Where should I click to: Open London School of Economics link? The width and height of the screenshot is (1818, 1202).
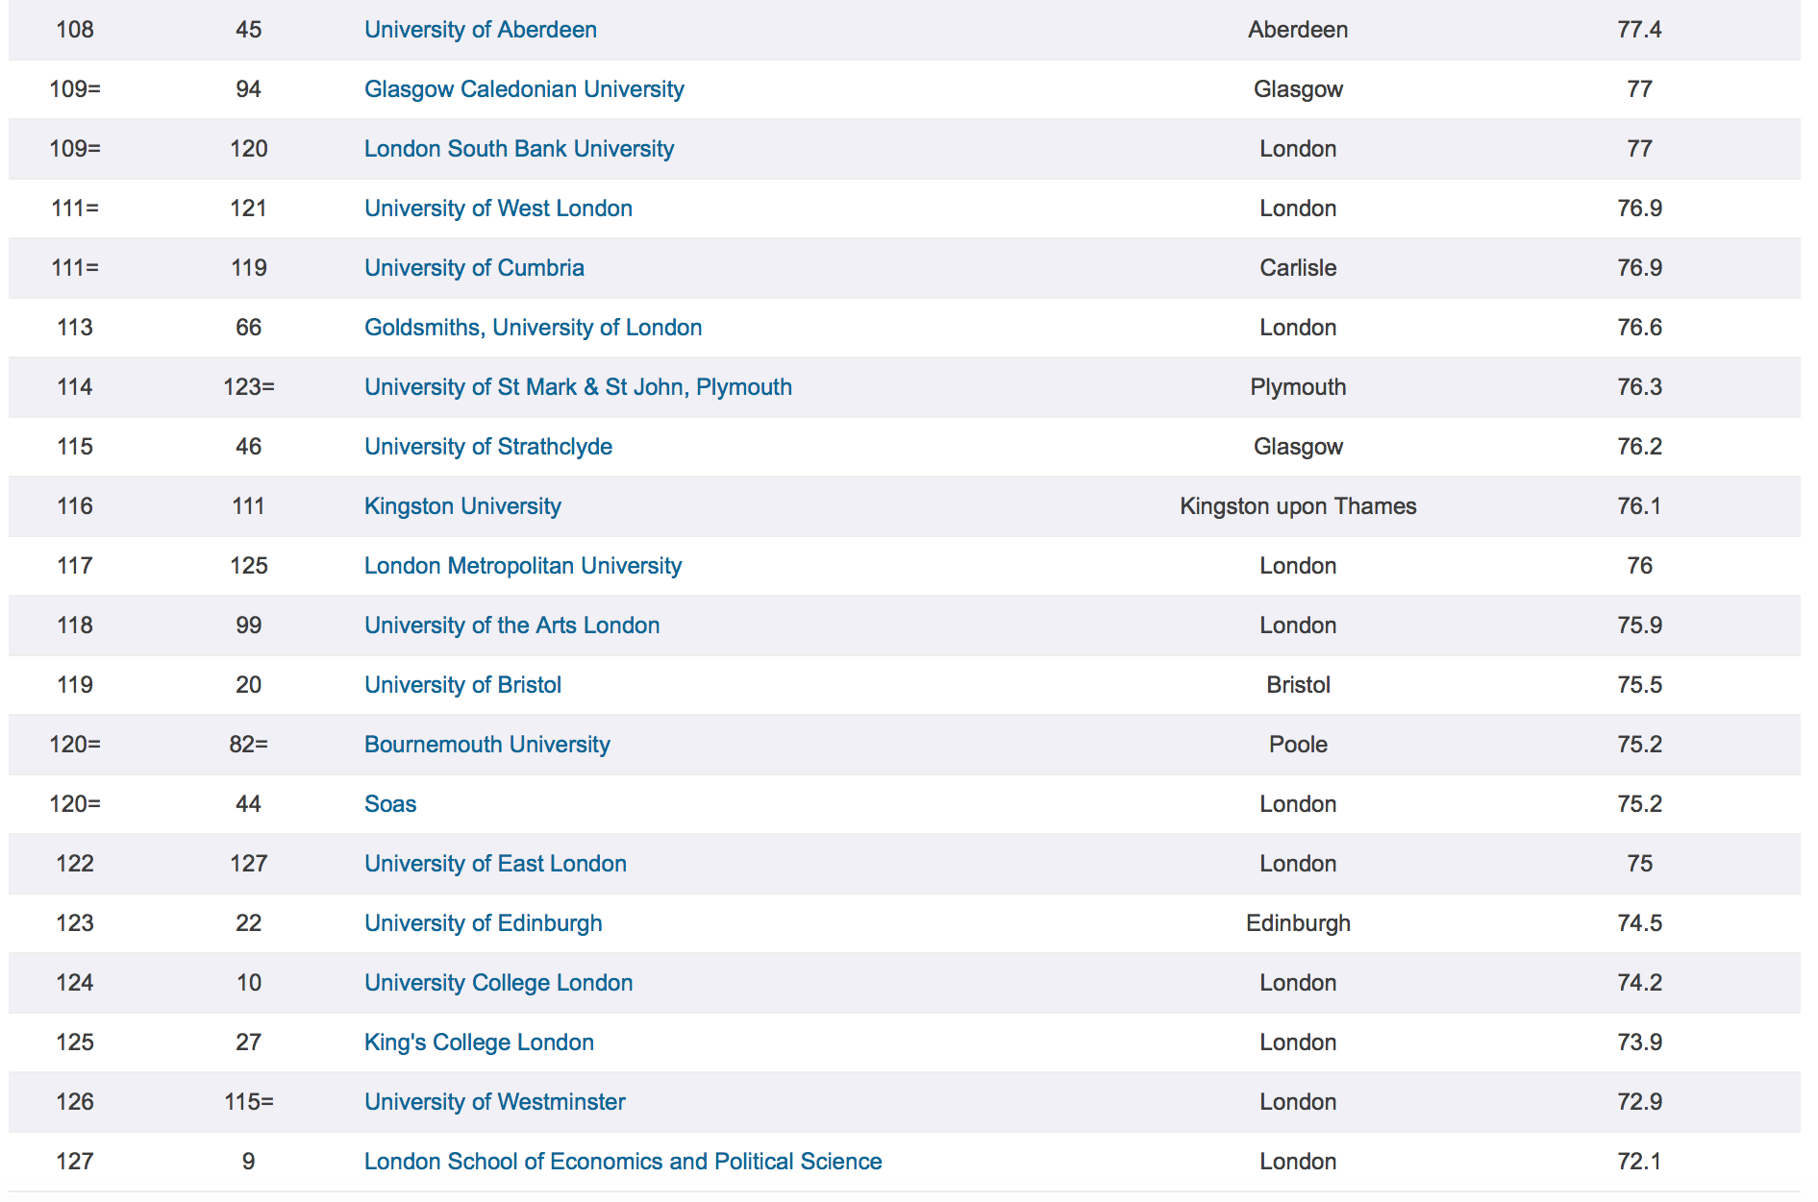[623, 1162]
